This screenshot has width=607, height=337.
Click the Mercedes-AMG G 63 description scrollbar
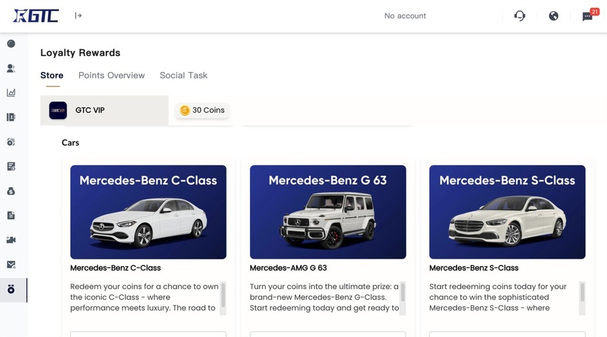point(403,293)
